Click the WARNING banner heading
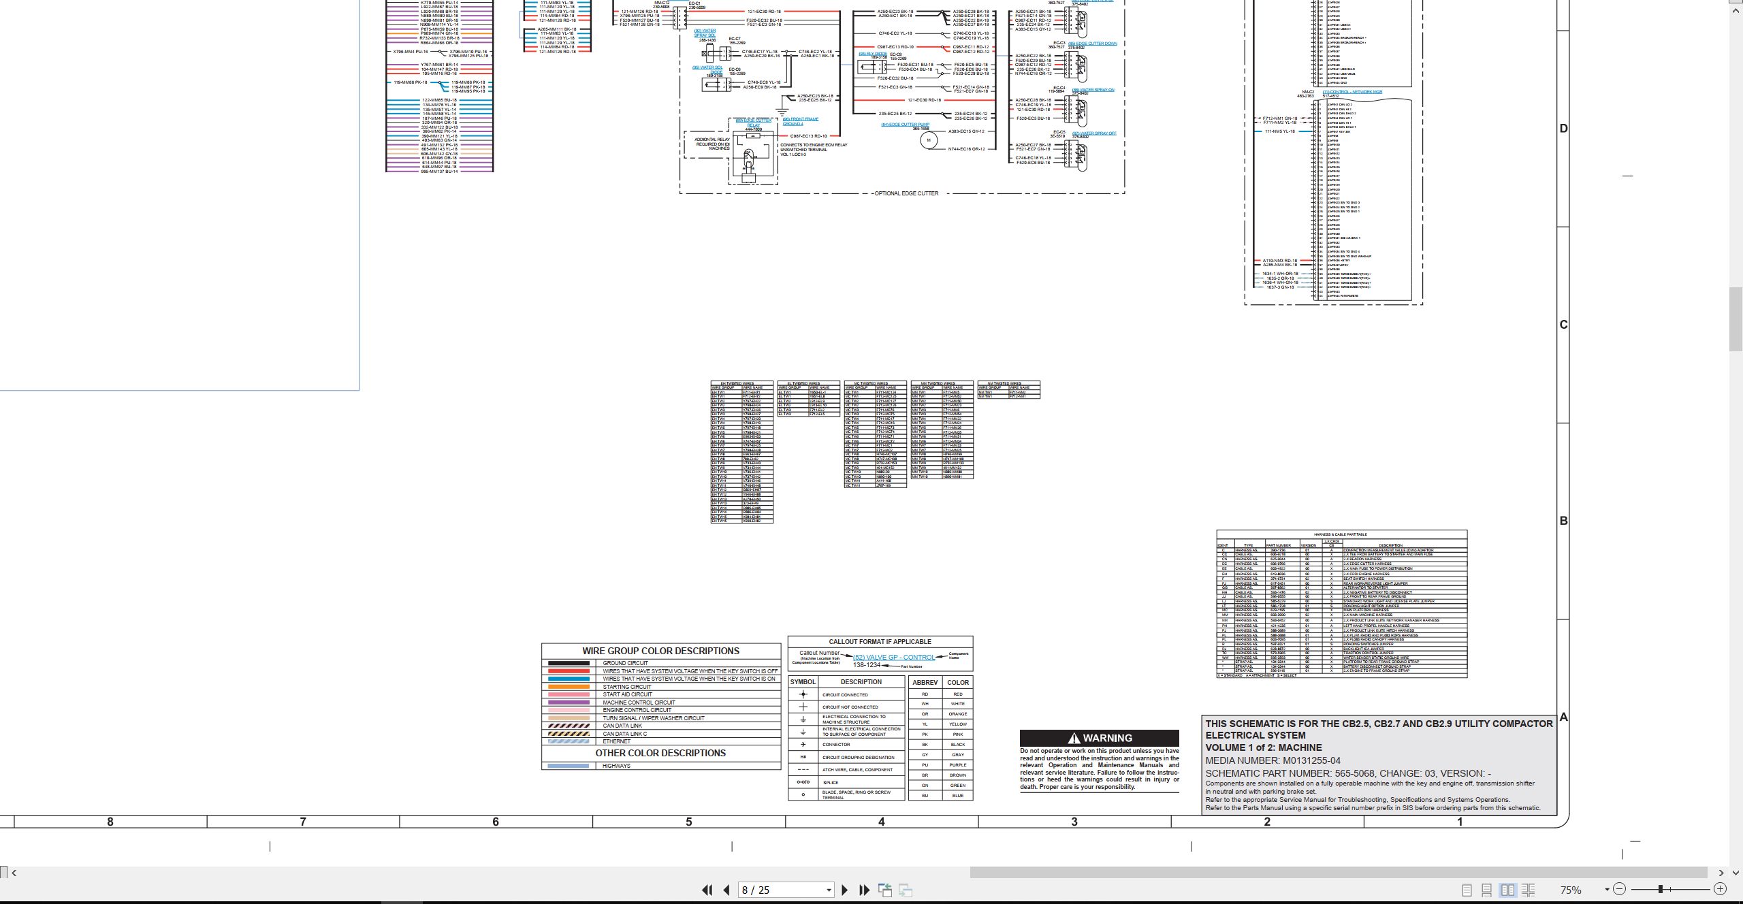The width and height of the screenshot is (1743, 904). tap(1100, 738)
